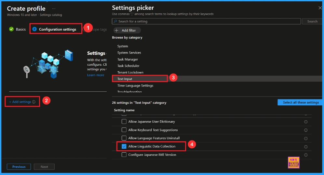324x175 pixels.
Task: Focus the Search for a setting field
Action: [207, 21]
